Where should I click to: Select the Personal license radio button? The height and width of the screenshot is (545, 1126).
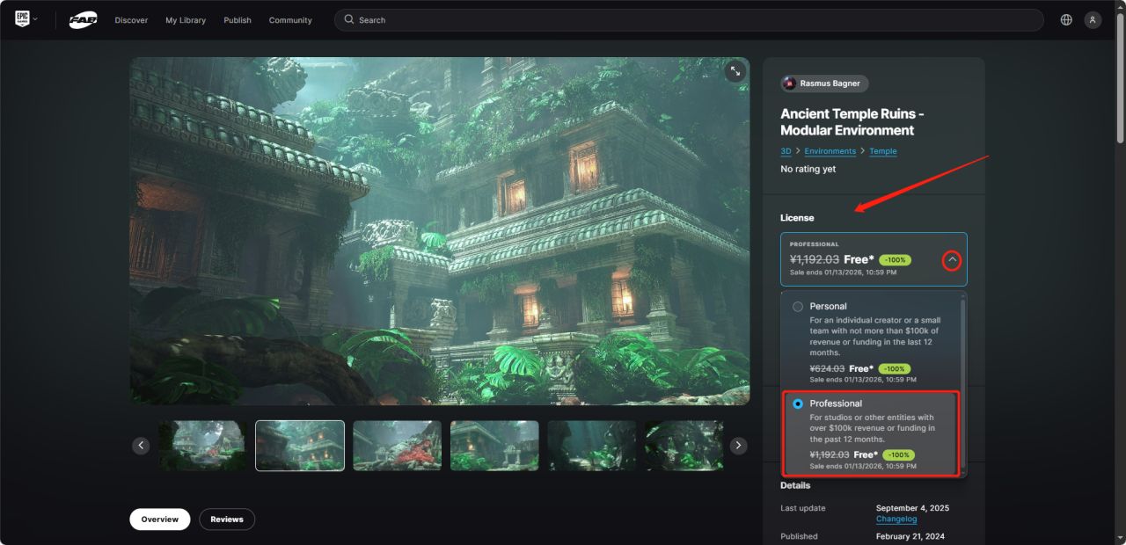pos(798,307)
